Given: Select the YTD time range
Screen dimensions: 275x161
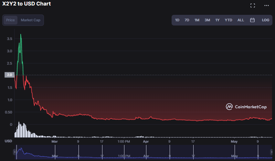Looking at the screenshot, I should [x=228, y=20].
